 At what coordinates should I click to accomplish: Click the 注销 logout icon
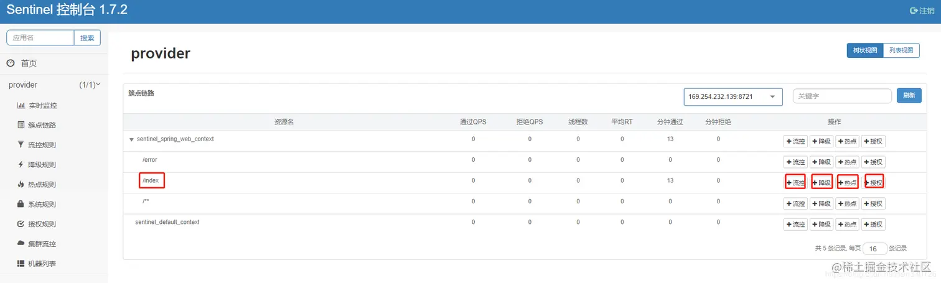click(914, 11)
